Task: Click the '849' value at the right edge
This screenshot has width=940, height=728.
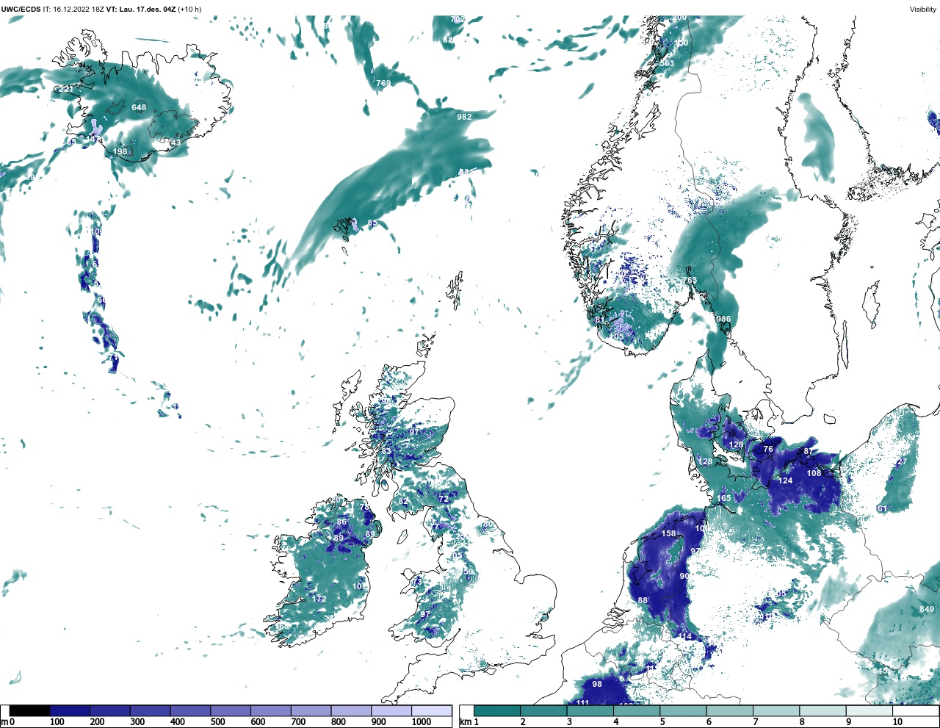Action: (927, 610)
